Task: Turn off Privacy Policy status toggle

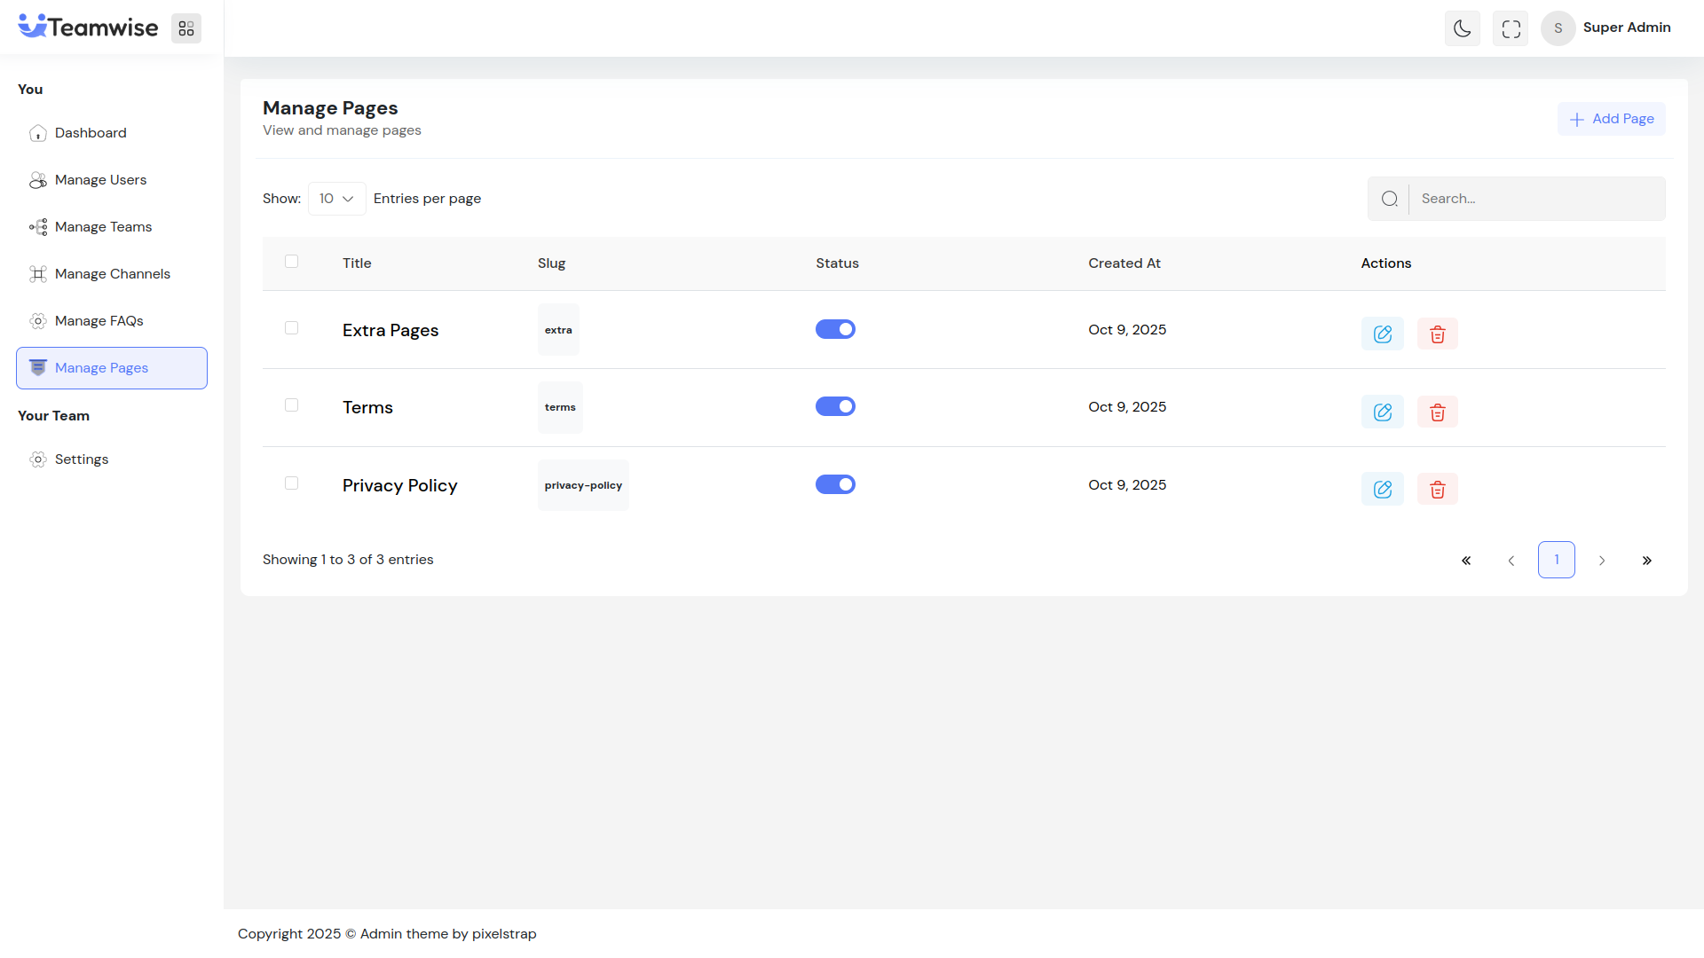Action: coord(835,484)
